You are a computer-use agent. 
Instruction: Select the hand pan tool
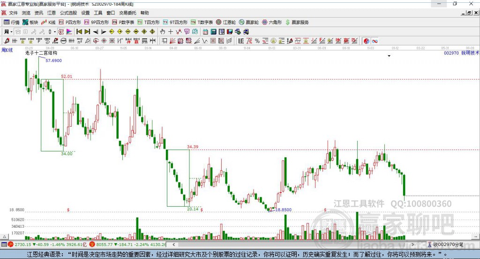pyautogui.click(x=163, y=32)
